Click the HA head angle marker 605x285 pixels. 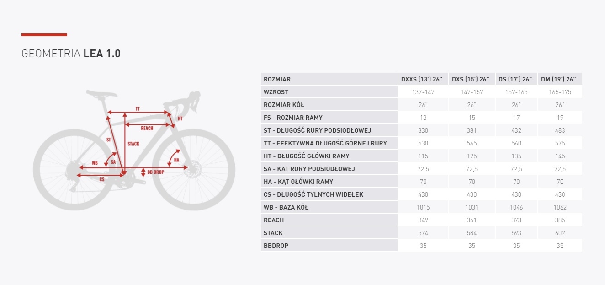(176, 160)
